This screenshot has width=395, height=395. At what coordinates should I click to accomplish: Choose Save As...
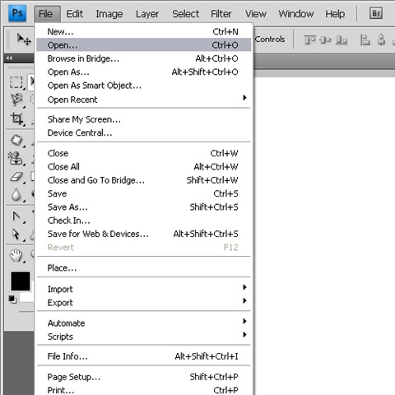coord(144,207)
